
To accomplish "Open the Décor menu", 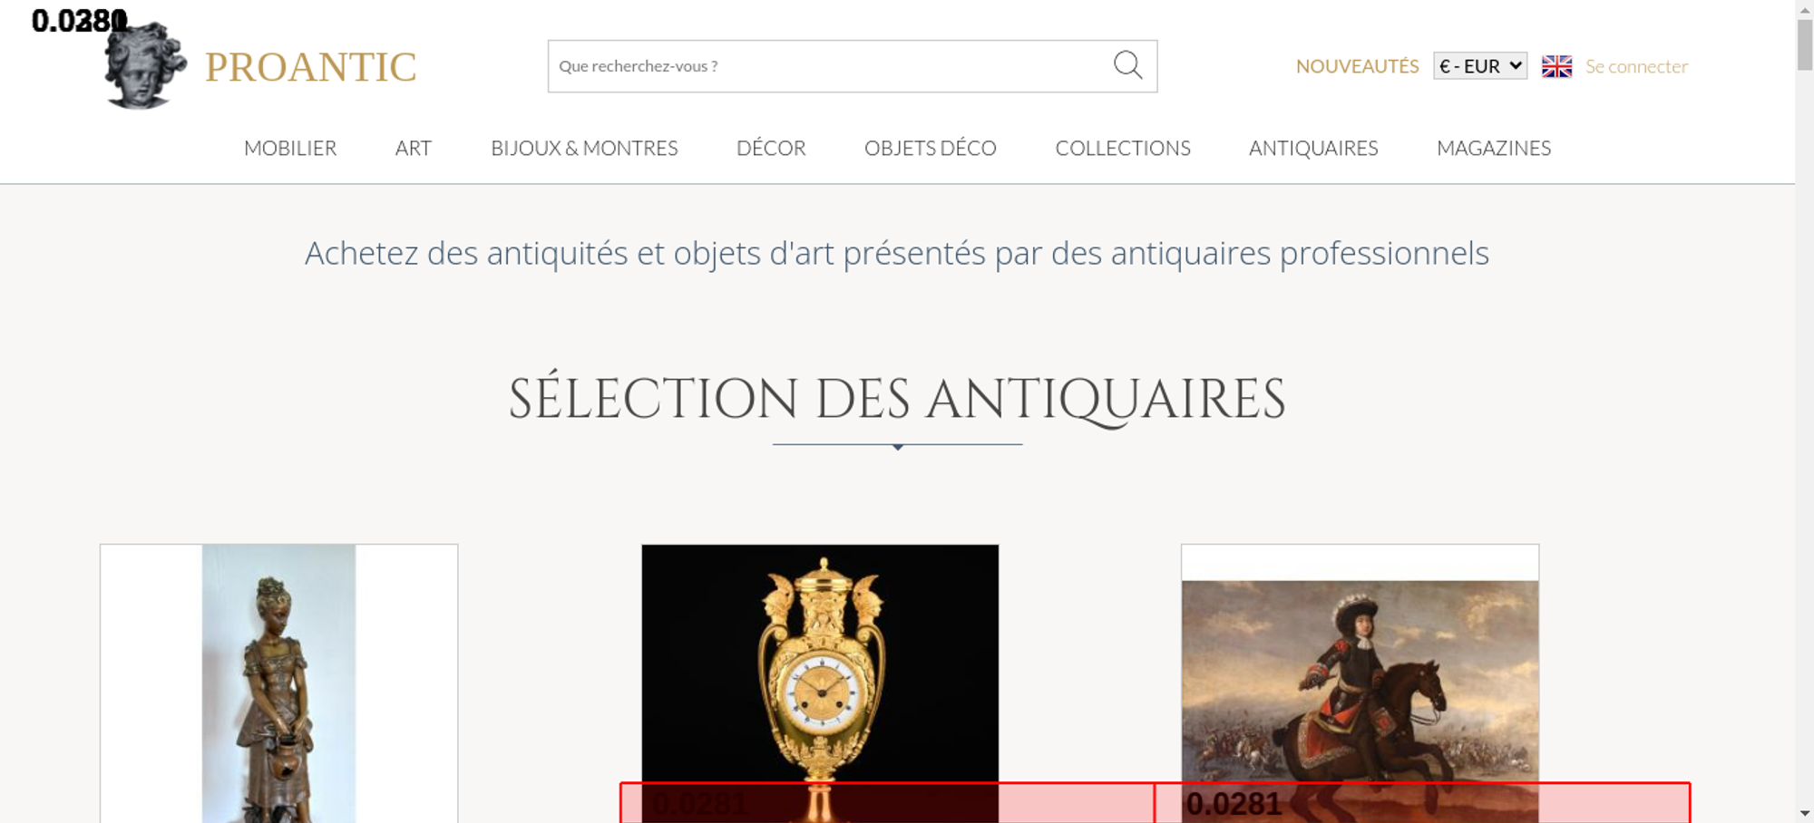I will (771, 148).
